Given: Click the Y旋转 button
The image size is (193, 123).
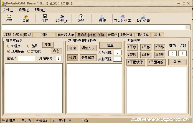Looking at the screenshot, I should coord(146,55).
